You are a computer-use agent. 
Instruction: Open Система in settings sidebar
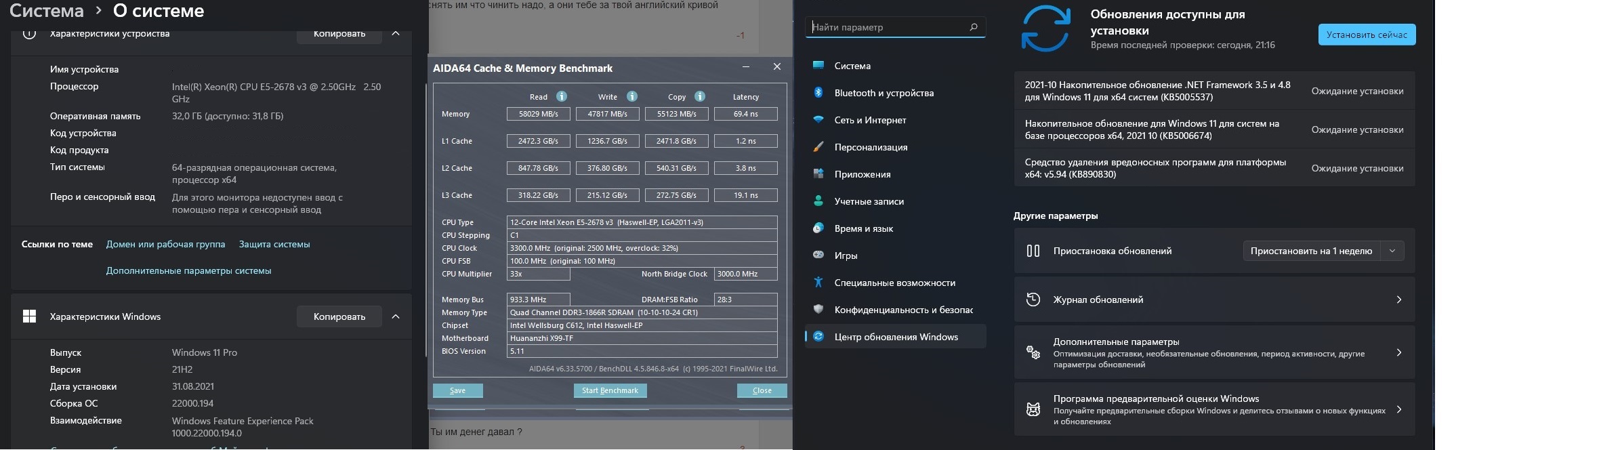[895, 66]
